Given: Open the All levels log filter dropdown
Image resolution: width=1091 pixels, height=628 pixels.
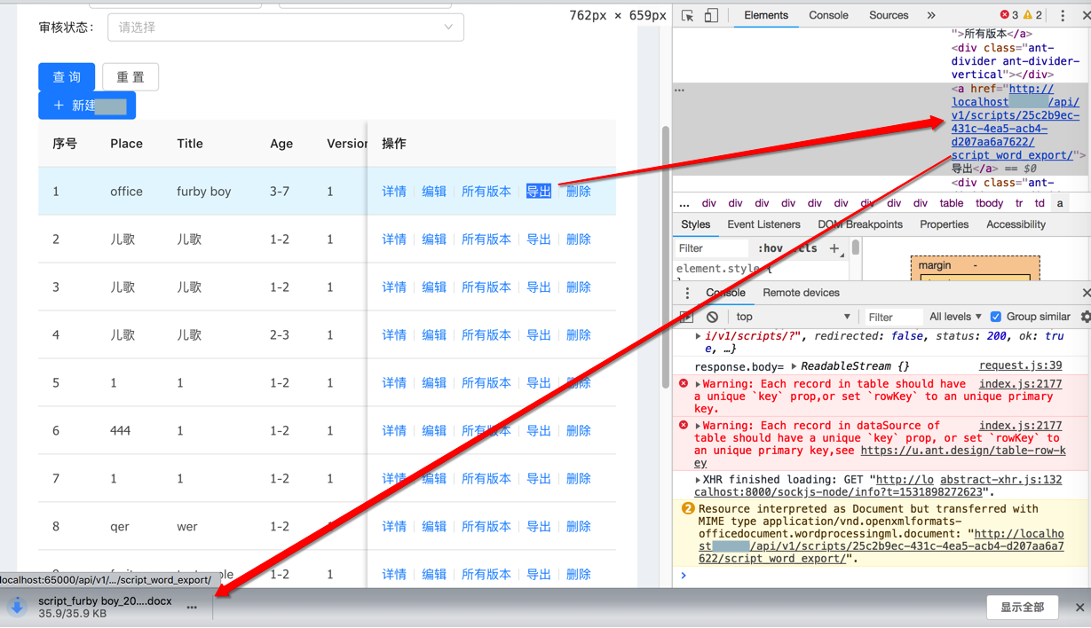Looking at the screenshot, I should tap(955, 317).
